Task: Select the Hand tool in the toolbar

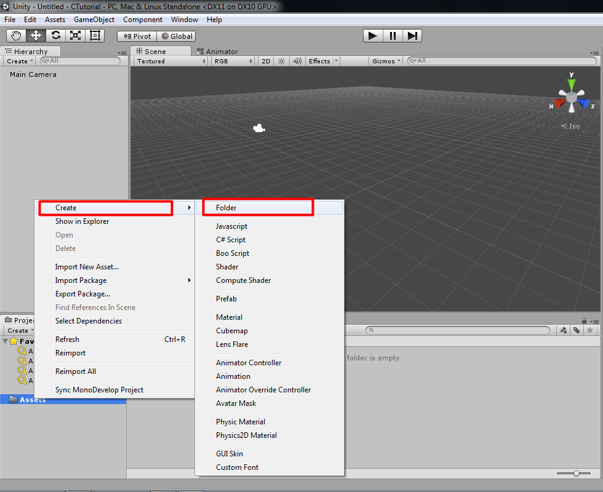Action: coord(15,35)
